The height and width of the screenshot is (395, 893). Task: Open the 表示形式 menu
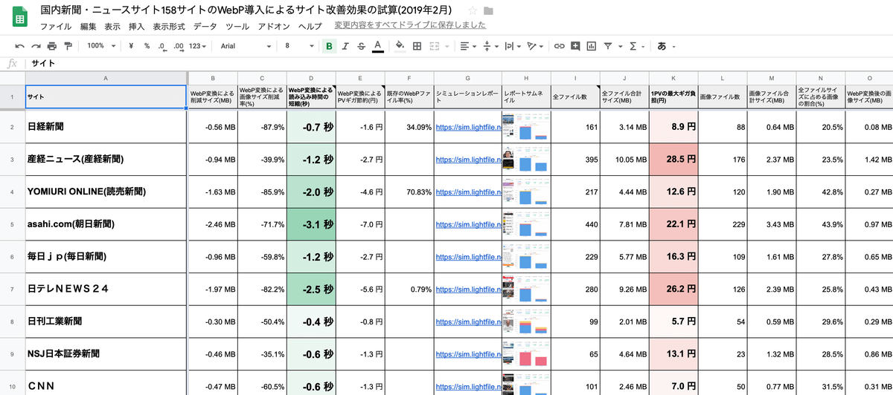(169, 26)
